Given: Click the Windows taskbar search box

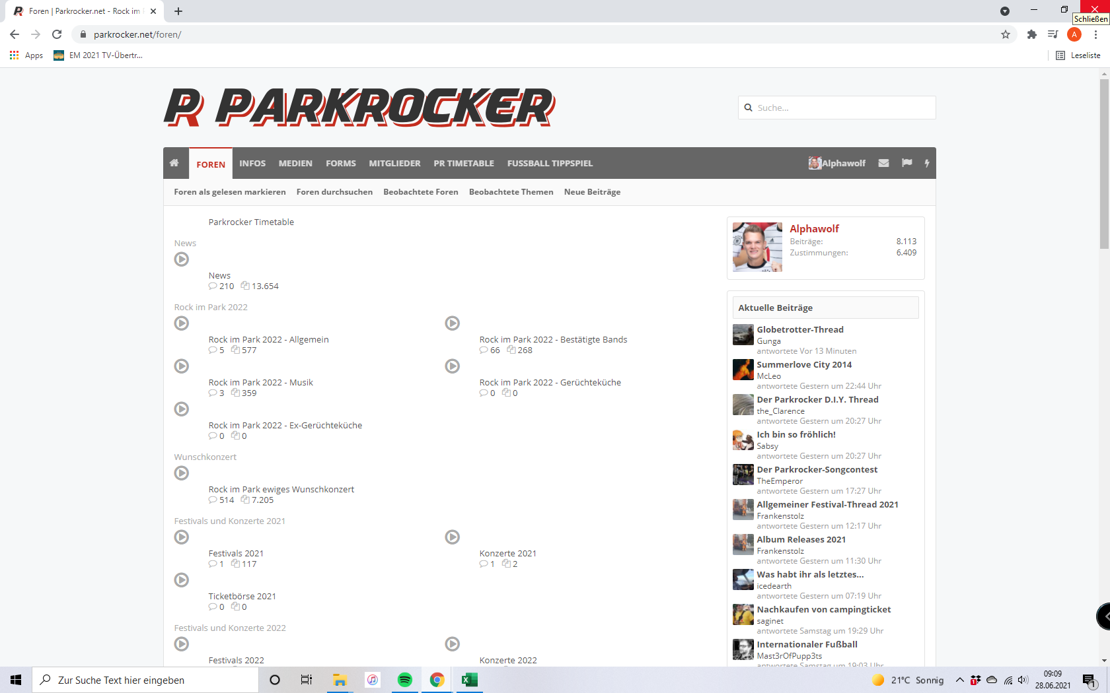Looking at the screenshot, I should (x=145, y=680).
